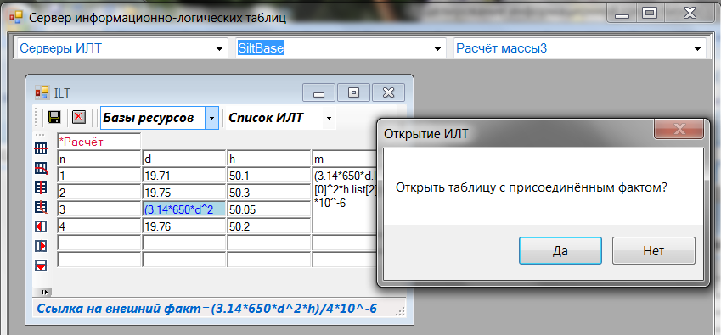Click the table icon with vertical red column line
The image size is (721, 335).
[x=41, y=187]
